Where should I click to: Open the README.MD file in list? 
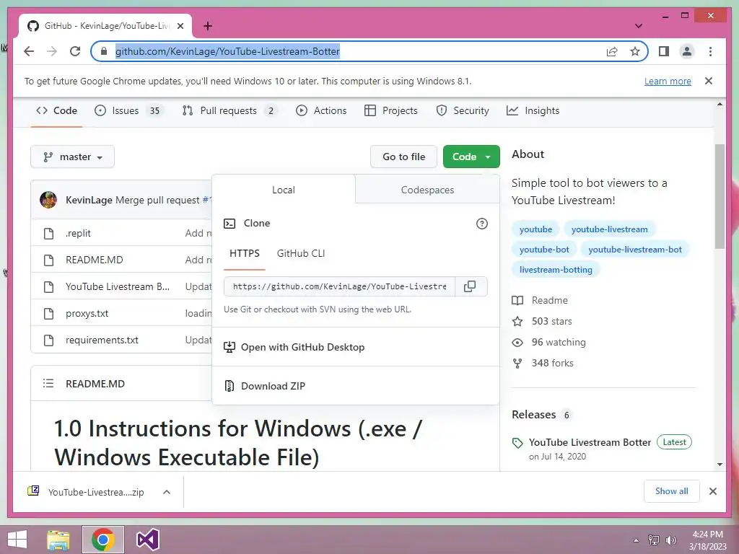[95, 260]
